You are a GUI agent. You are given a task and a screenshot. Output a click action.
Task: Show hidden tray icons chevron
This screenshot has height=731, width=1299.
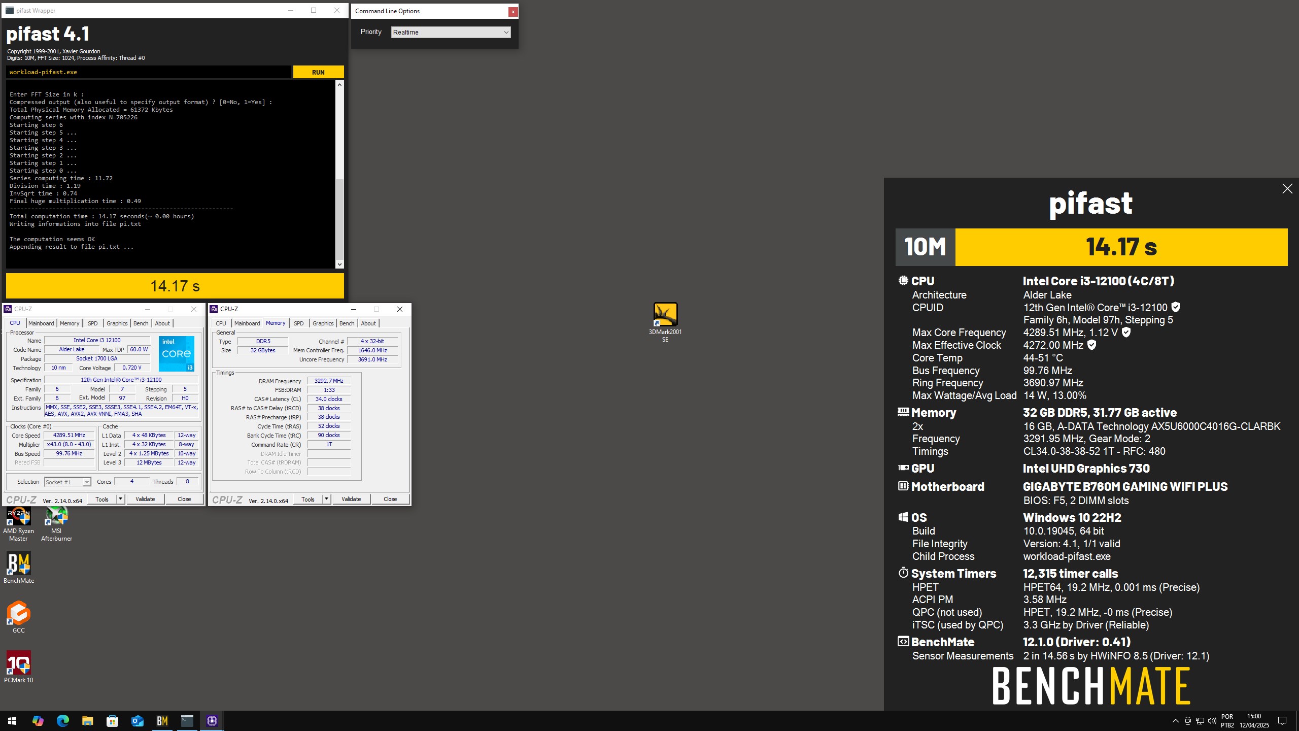coord(1175,721)
